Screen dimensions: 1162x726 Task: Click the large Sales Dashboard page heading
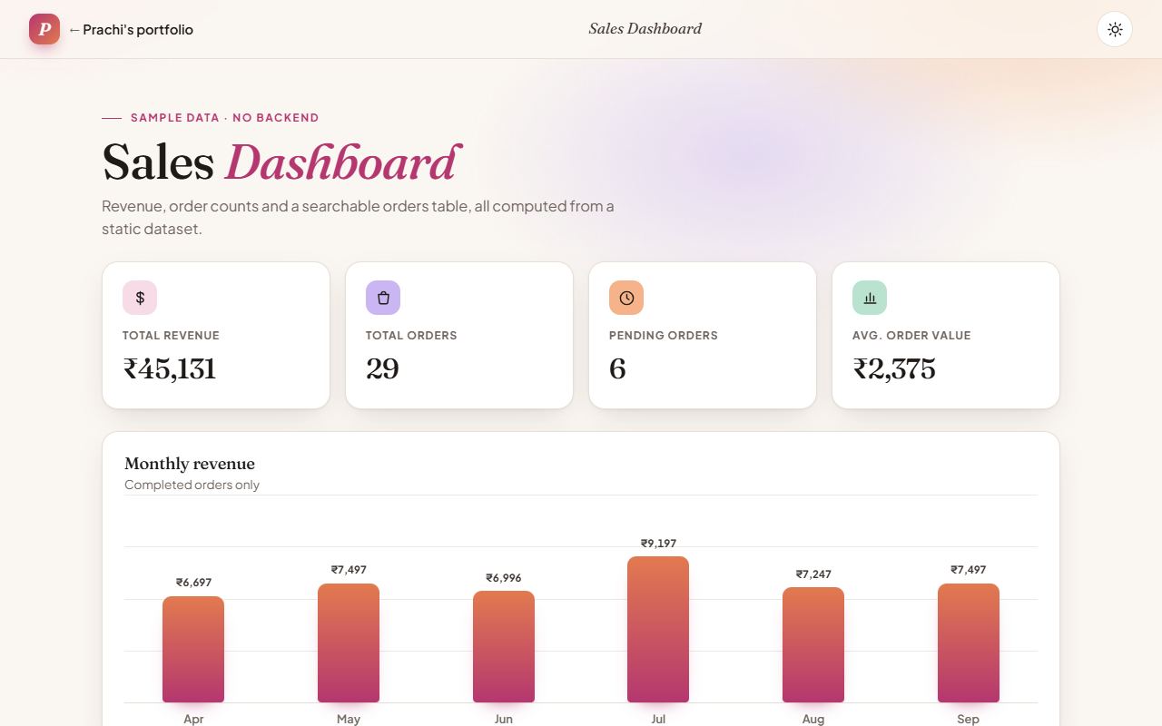[x=281, y=162]
